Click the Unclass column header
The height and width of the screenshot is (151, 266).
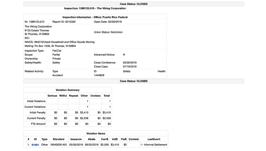click(x=95, y=96)
